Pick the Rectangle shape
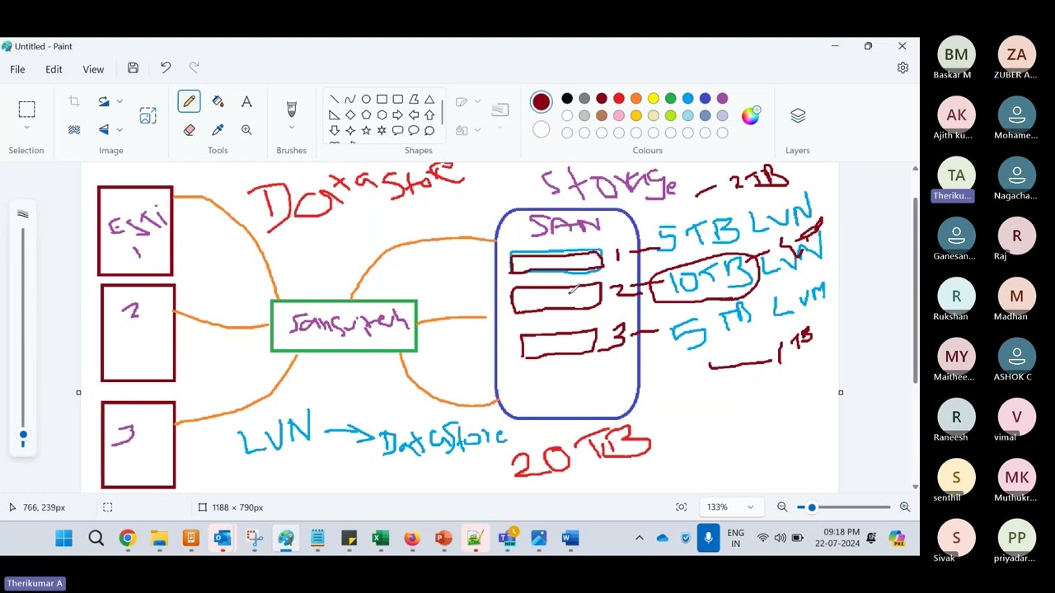 coord(382,99)
